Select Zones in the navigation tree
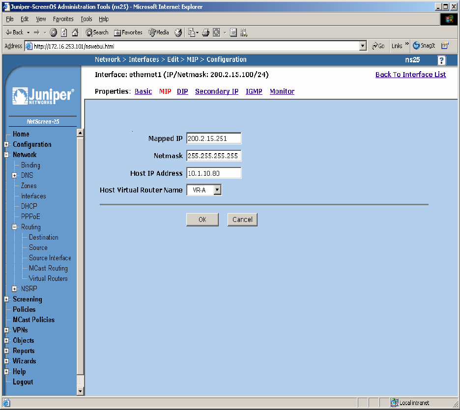 [29, 186]
